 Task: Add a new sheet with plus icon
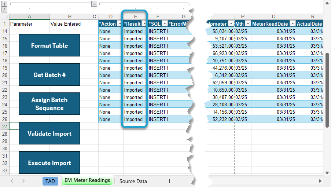(169, 181)
